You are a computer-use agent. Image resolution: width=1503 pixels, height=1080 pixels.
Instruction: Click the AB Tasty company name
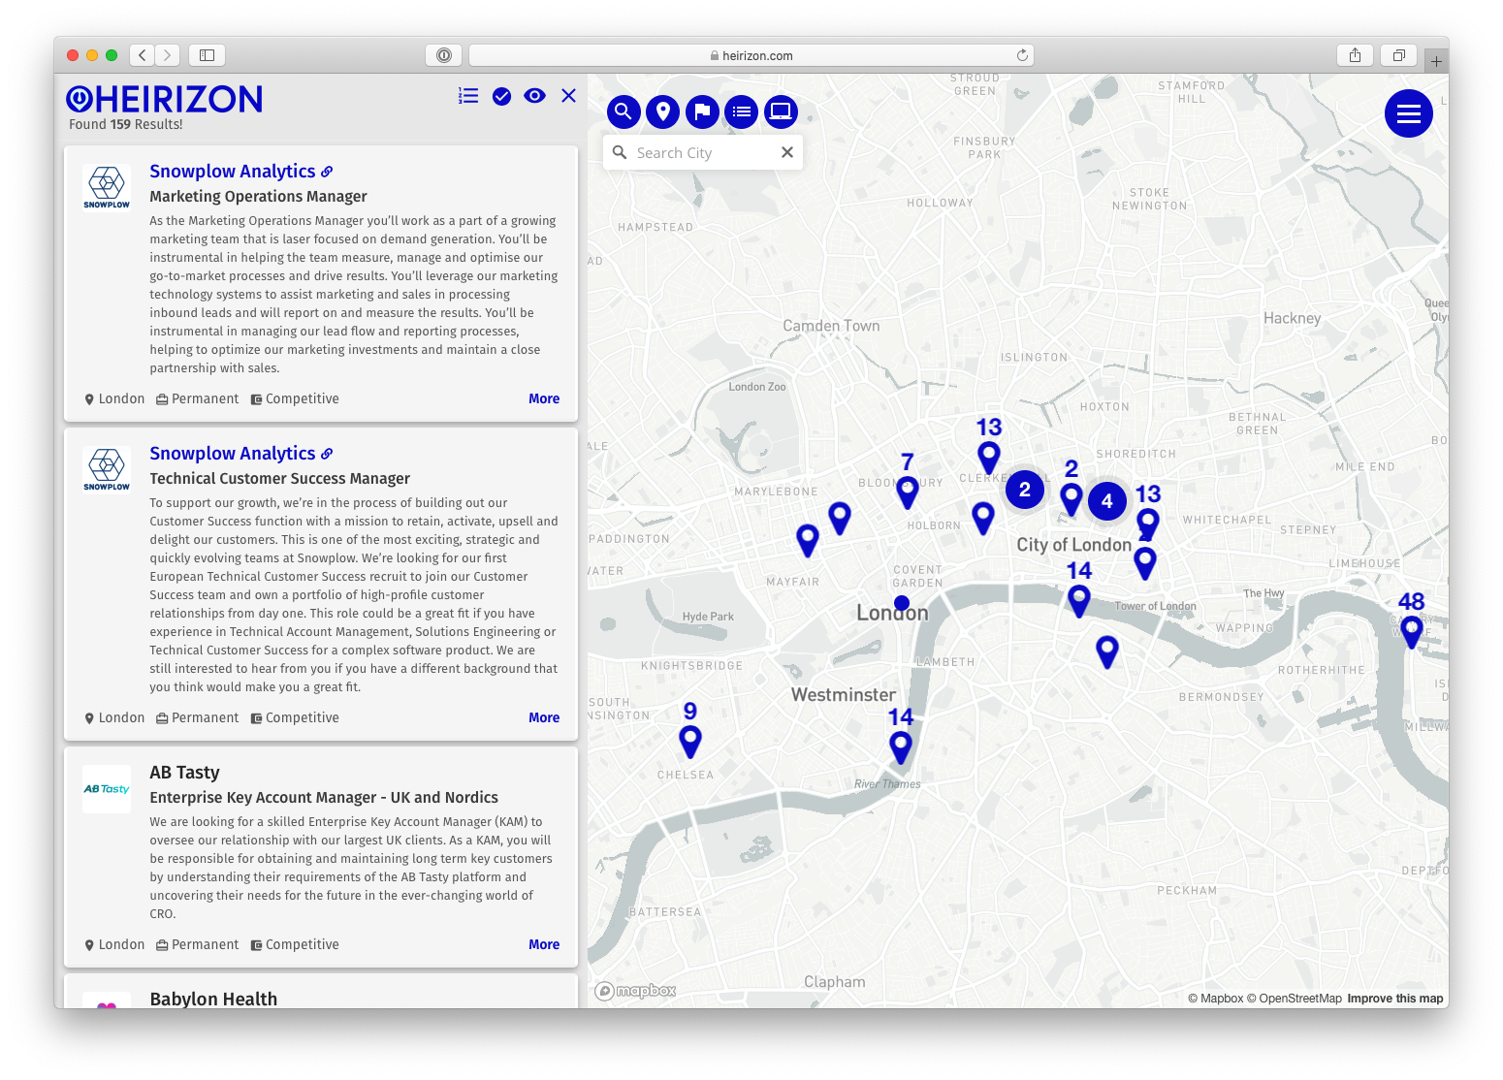pyautogui.click(x=184, y=773)
